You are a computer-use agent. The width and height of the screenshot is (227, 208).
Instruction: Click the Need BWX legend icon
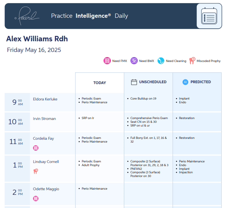coord(134,61)
